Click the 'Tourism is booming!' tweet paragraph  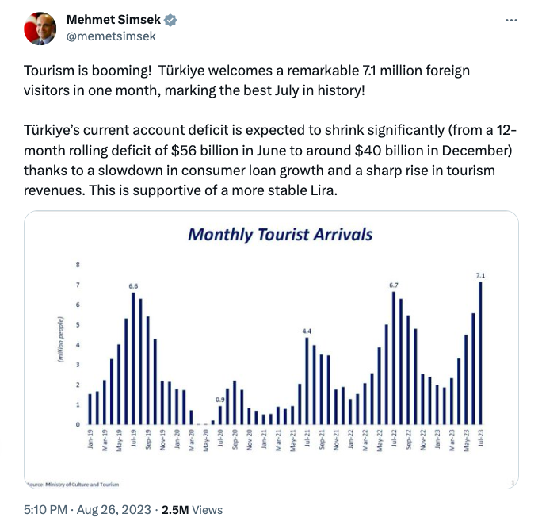click(247, 80)
